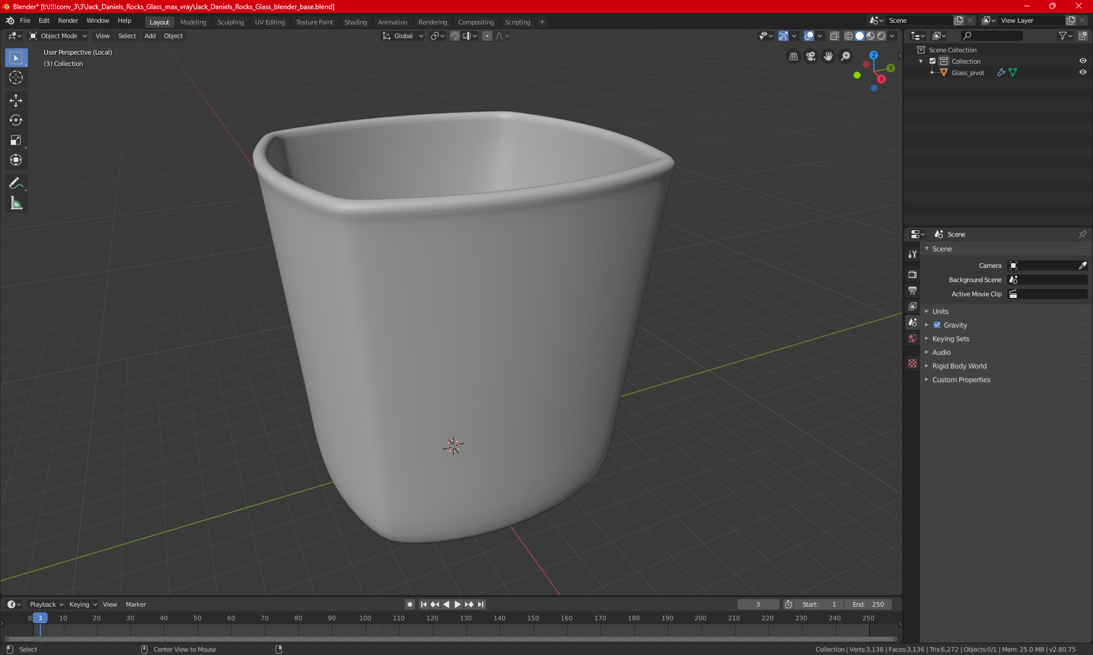Click the End frame value field
Image resolution: width=1093 pixels, height=655 pixels.
pyautogui.click(x=869, y=604)
